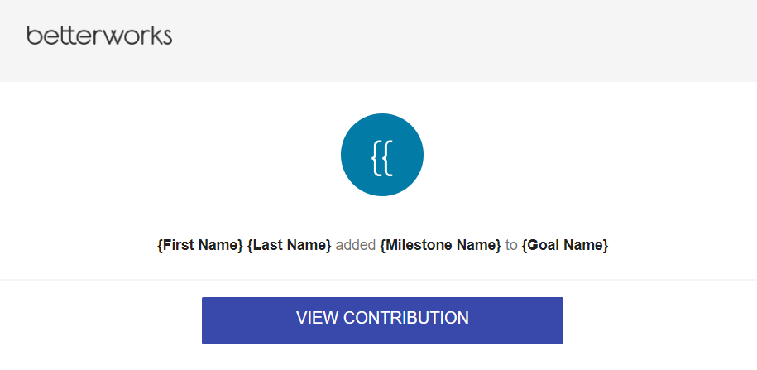Click the word "First" in the notification text

point(178,245)
